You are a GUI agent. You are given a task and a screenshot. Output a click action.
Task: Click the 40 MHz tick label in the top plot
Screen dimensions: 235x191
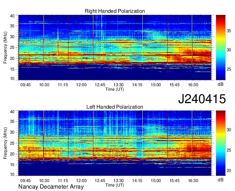point(12,16)
